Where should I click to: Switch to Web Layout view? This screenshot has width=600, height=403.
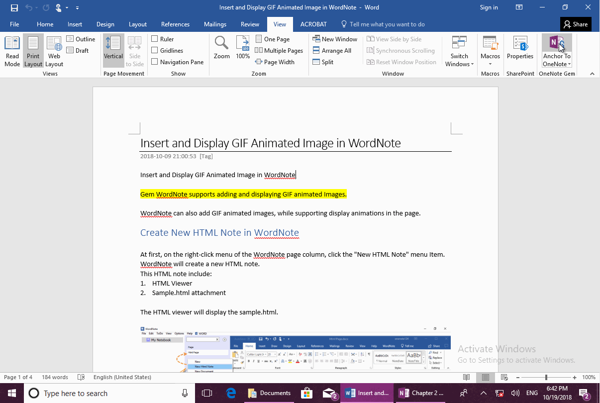pos(54,52)
